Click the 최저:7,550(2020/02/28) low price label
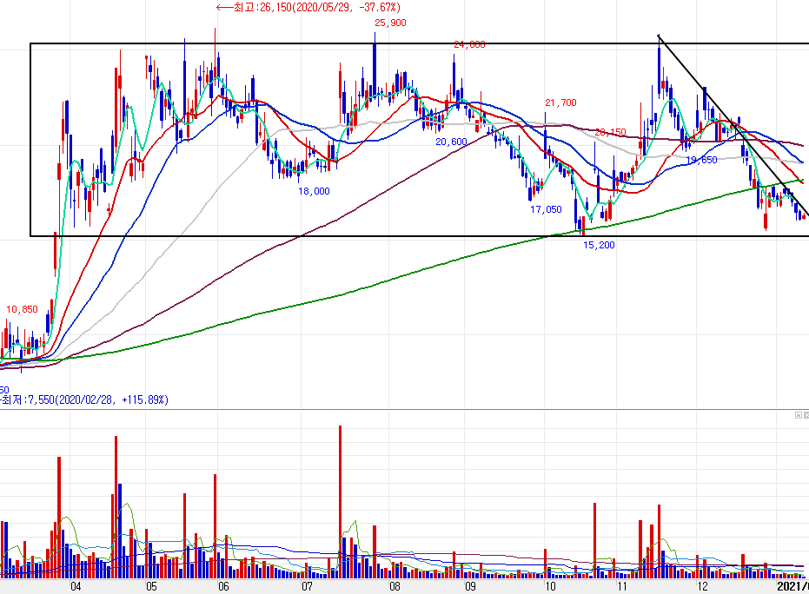The width and height of the screenshot is (809, 594). (x=84, y=399)
